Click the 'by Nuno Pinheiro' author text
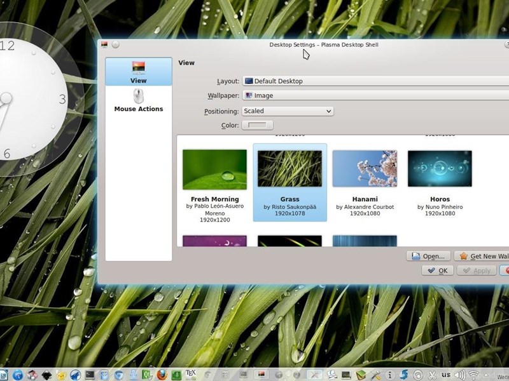The image size is (509, 381). pos(440,207)
